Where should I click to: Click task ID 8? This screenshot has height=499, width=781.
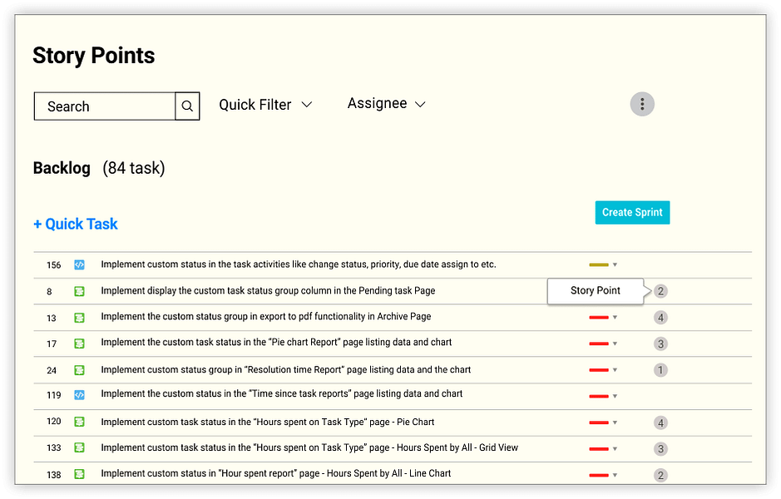pos(49,292)
